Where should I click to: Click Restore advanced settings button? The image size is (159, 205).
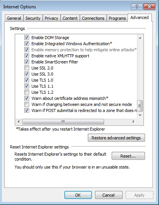pos(116,138)
